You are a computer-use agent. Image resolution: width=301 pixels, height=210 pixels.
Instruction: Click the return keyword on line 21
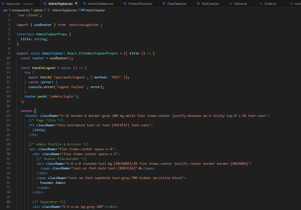click(26, 111)
